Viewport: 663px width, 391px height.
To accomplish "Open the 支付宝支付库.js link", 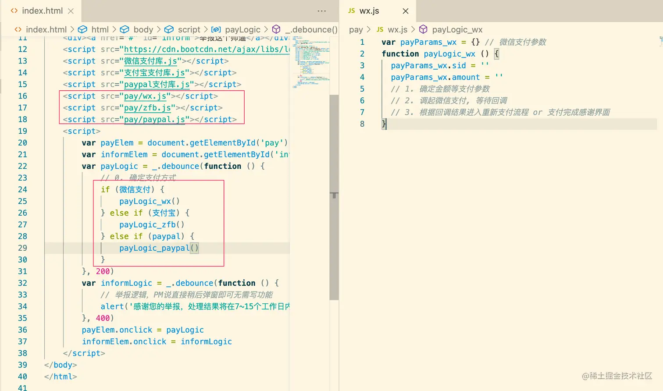I will tap(154, 72).
